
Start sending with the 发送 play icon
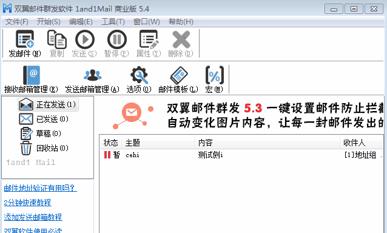(85, 39)
